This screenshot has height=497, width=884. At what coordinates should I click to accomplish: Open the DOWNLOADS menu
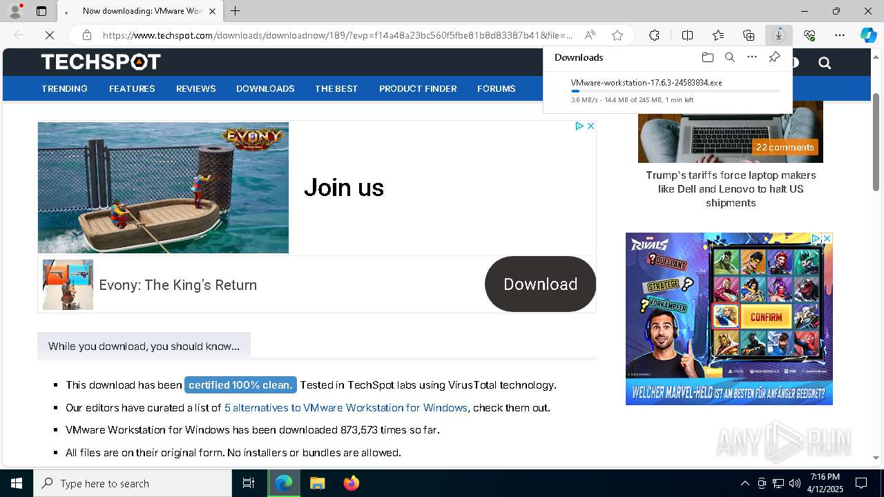265,88
